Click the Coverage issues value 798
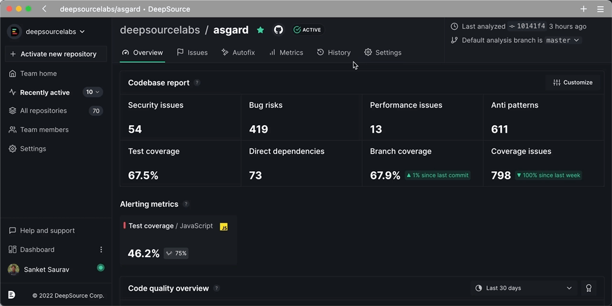 [501, 175]
